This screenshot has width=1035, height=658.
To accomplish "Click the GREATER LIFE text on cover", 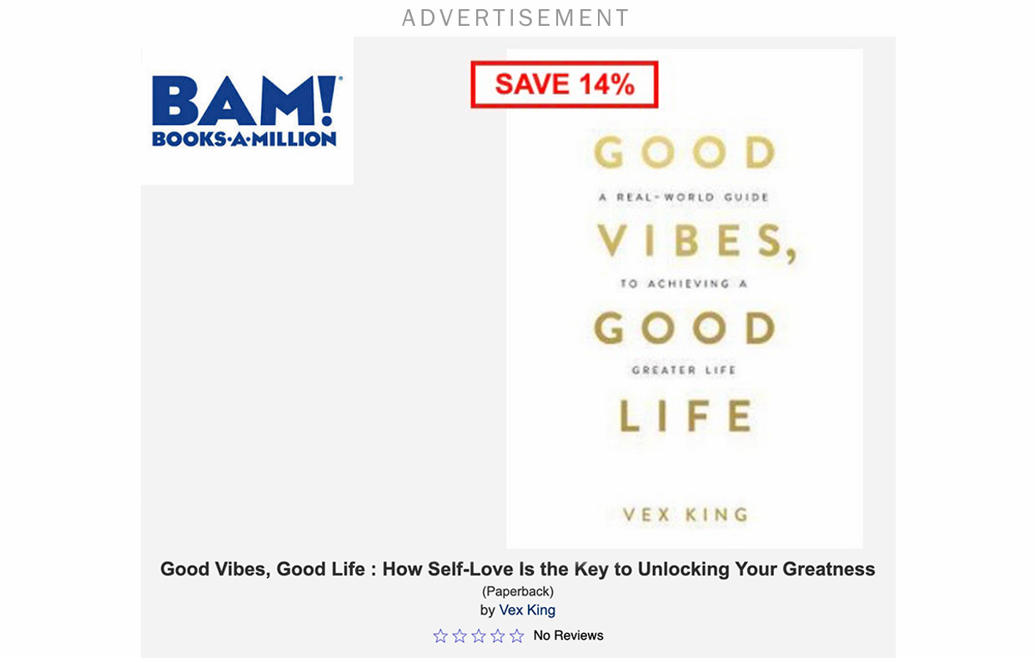I will pyautogui.click(x=684, y=369).
